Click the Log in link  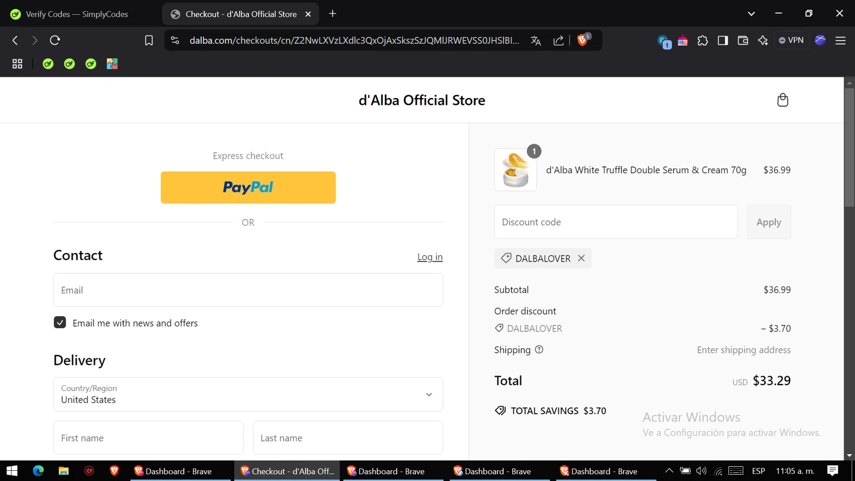tap(430, 257)
